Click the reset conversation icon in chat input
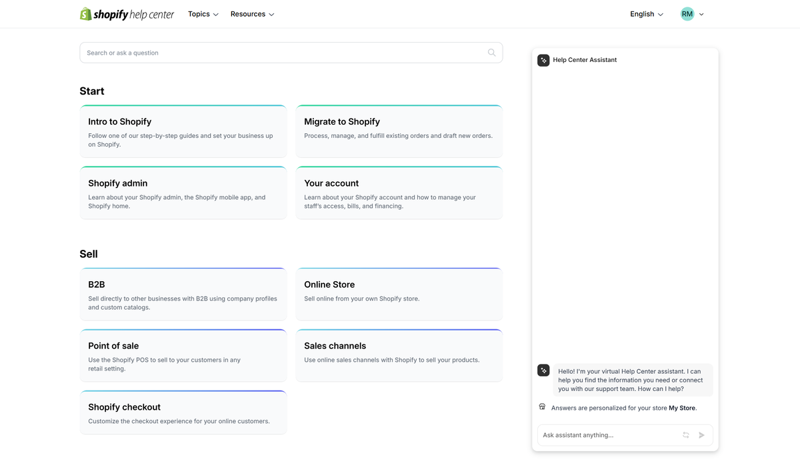800x463 pixels. pyautogui.click(x=685, y=435)
